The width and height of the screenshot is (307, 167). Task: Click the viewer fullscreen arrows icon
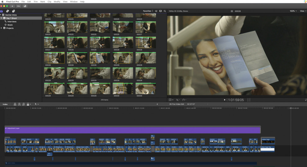pos(306,100)
